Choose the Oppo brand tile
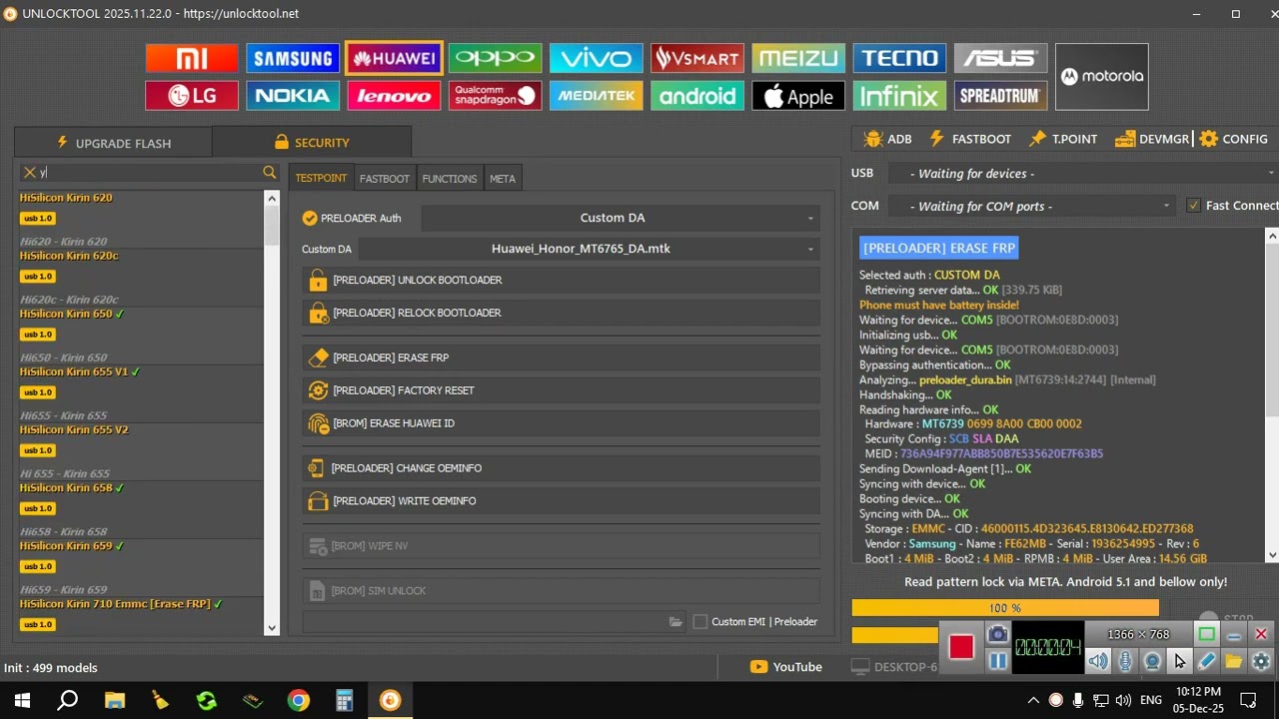 [x=496, y=58]
